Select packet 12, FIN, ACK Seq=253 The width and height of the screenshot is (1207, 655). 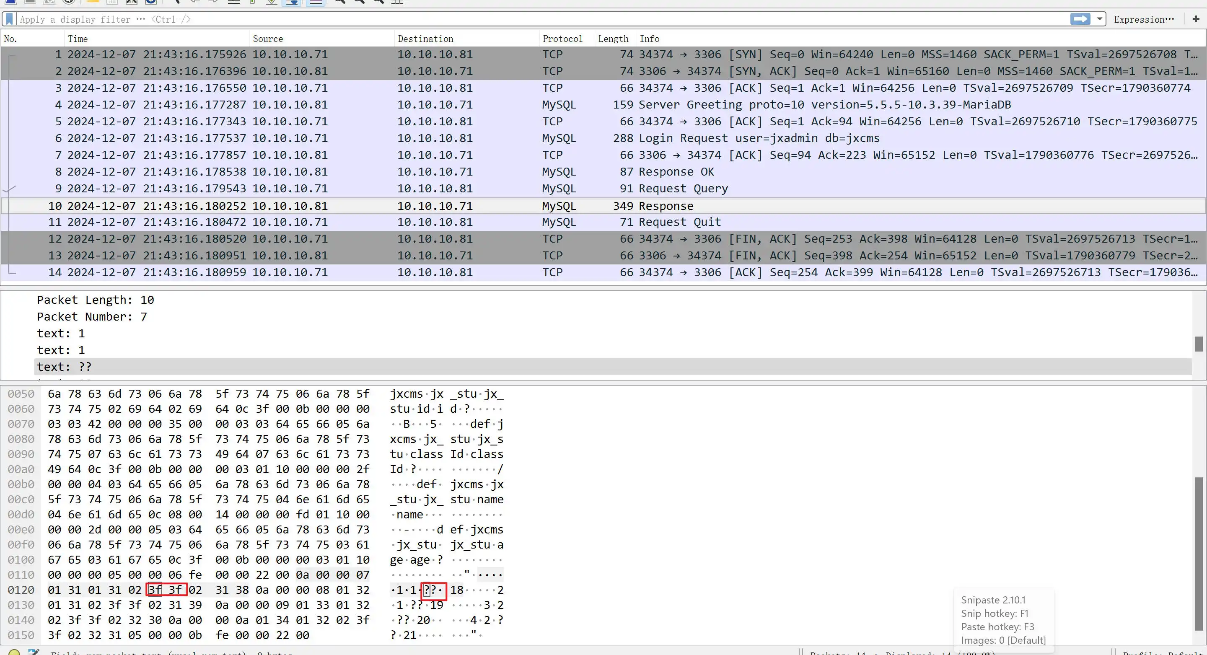click(x=603, y=239)
